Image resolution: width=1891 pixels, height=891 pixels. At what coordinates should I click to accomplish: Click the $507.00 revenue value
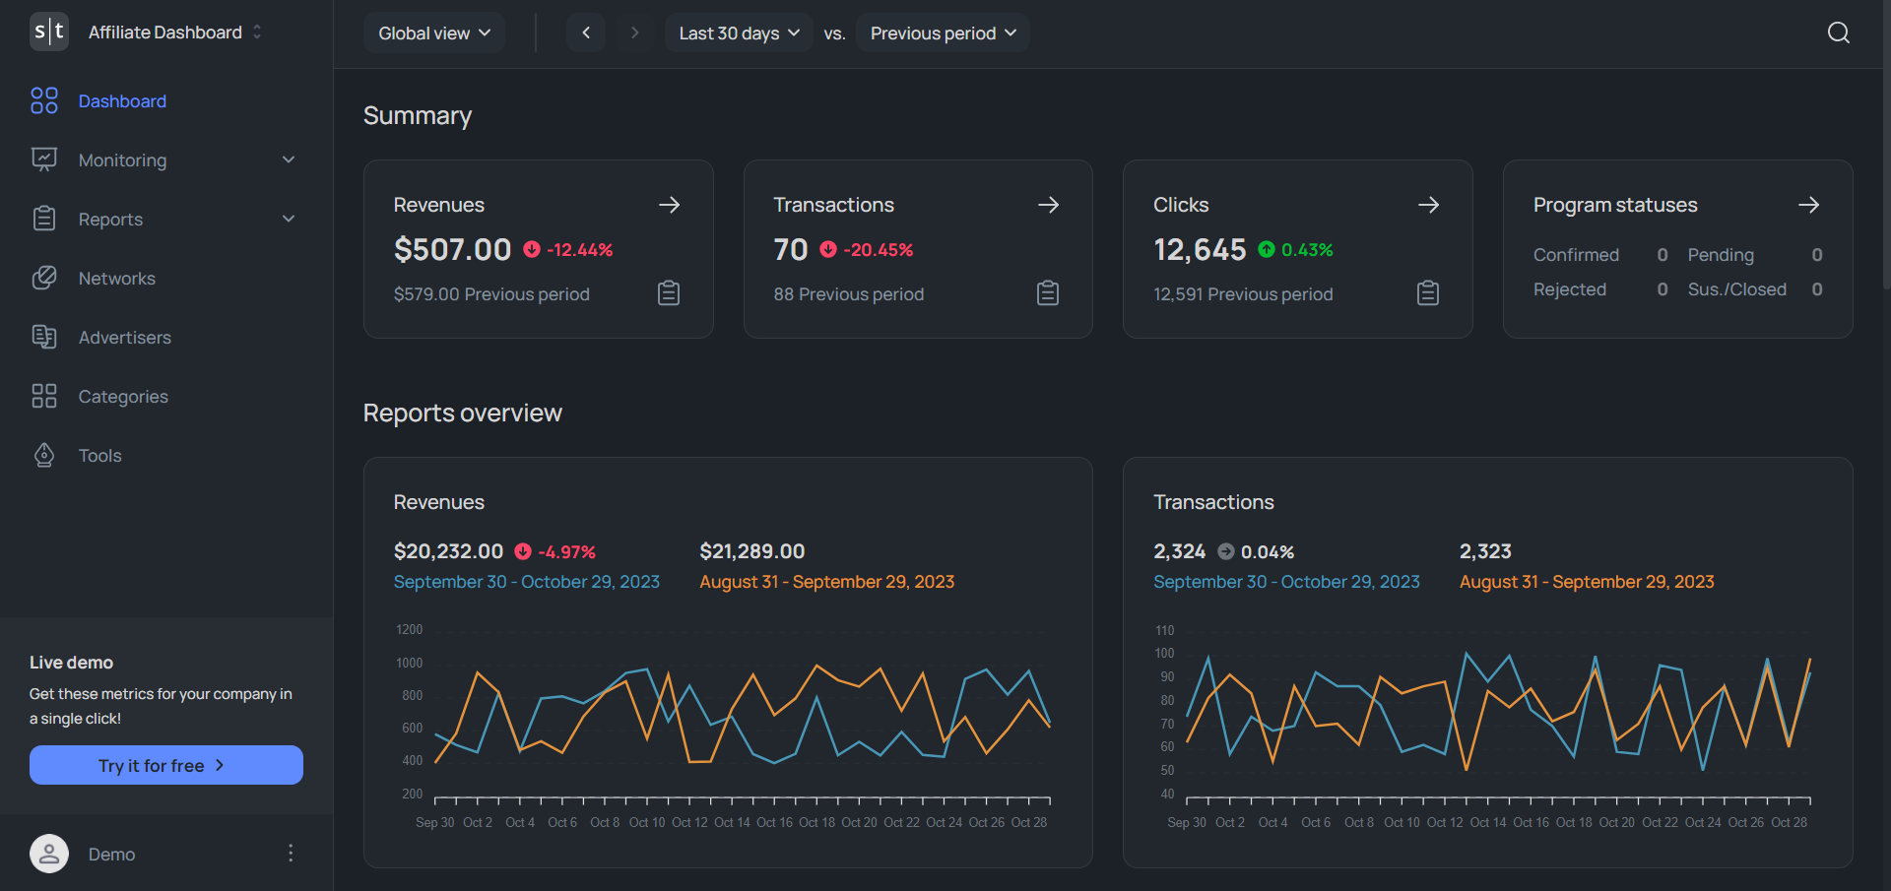pos(452,249)
